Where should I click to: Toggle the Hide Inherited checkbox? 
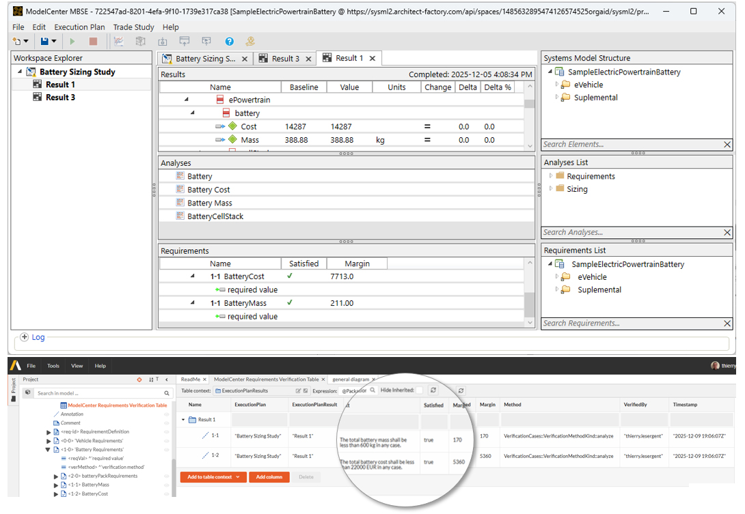point(419,390)
